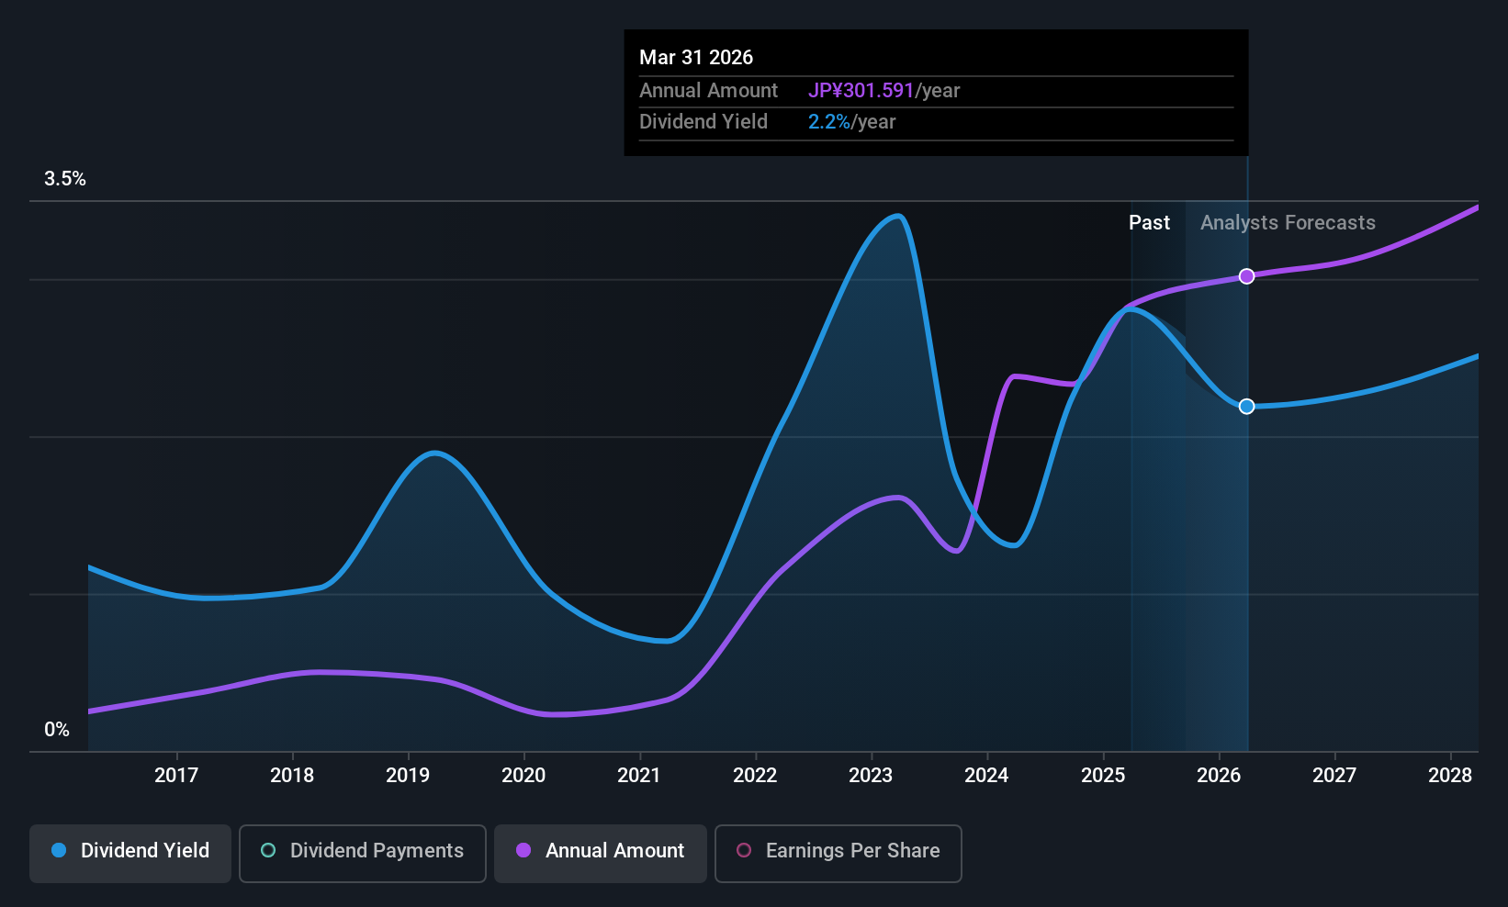Select the purple data point marker
Screen dimensions: 1508x907
tap(1246, 276)
